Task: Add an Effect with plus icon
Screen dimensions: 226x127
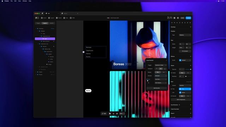Action: coord(191,56)
